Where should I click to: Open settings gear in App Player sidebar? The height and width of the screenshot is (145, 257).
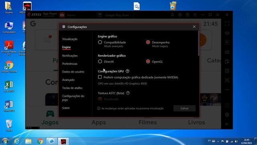[x=227, y=114]
